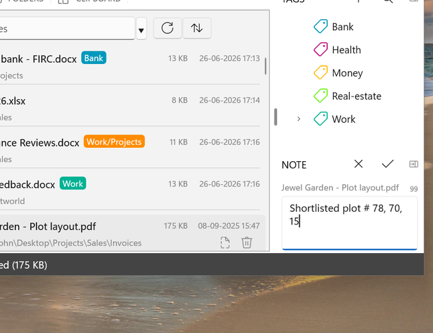Click the file list vertical scrollbar
Screen dimensions: 433x333
coord(265,66)
